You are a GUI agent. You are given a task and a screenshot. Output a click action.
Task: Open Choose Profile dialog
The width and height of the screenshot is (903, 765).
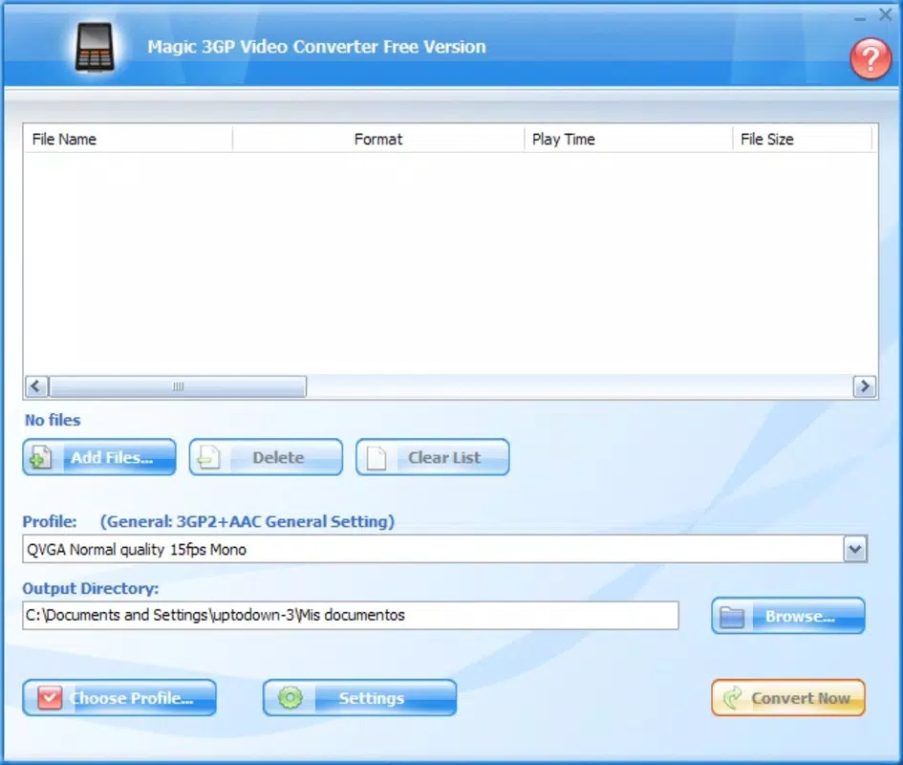coord(119,697)
